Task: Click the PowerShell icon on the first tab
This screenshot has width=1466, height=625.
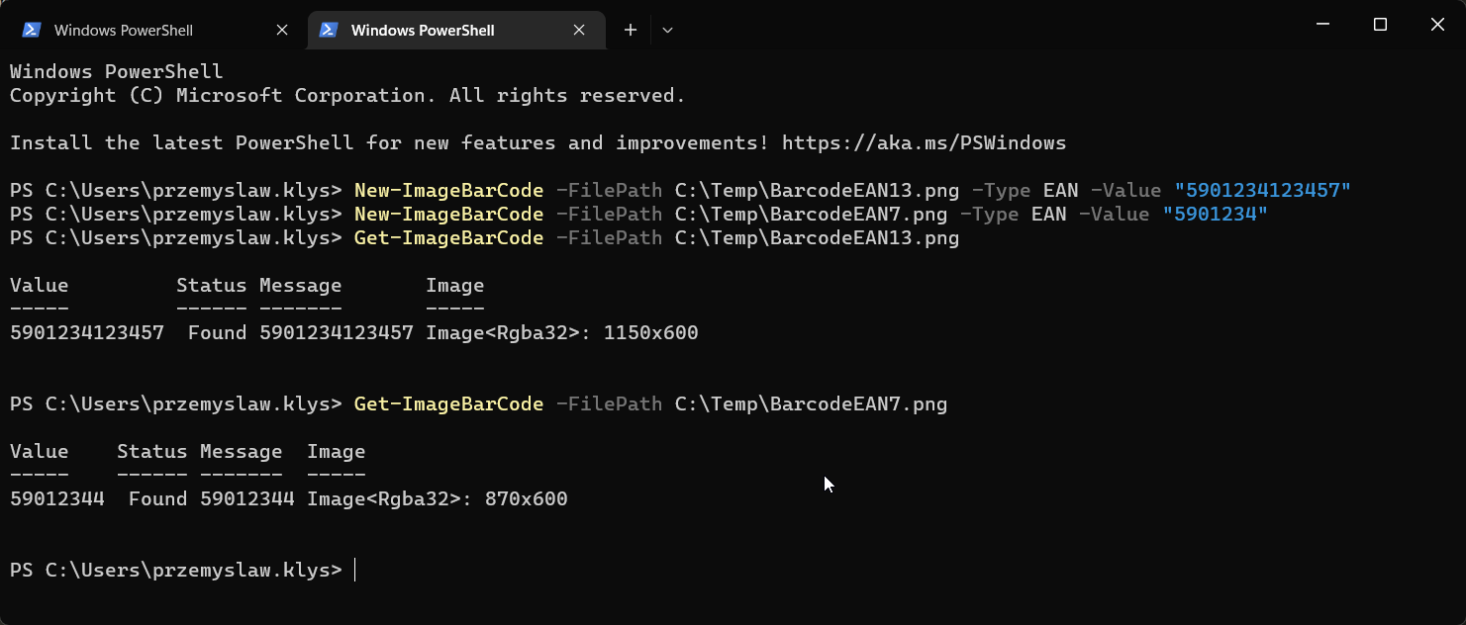Action: (x=33, y=30)
